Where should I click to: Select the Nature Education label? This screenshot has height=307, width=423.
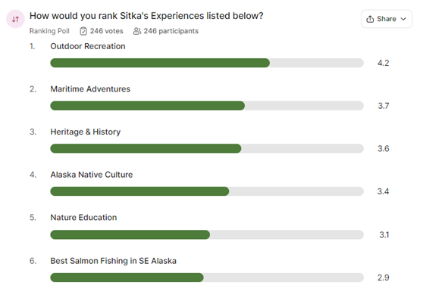tap(83, 218)
